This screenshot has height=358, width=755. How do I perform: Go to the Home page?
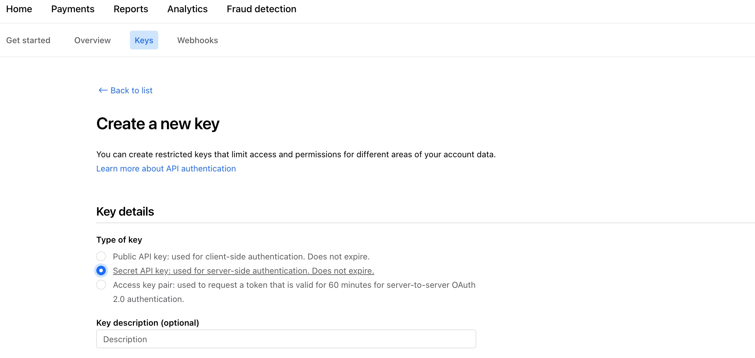19,9
